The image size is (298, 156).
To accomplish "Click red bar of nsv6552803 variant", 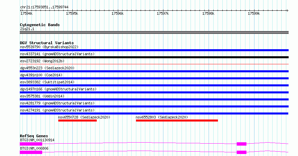I will [177, 121].
